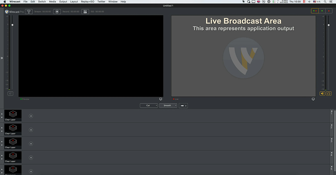Open the Edit menu
The width and height of the screenshot is (336, 175).
pyautogui.click(x=33, y=2)
